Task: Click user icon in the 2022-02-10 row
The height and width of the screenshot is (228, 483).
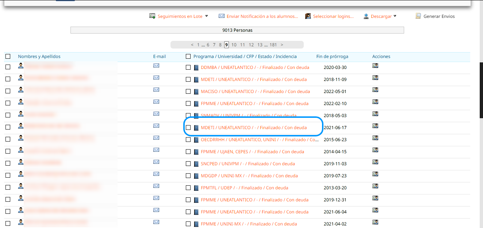Action: pyautogui.click(x=21, y=102)
